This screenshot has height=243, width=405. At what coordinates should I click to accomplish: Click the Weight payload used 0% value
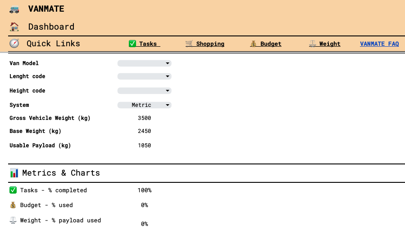(144, 224)
